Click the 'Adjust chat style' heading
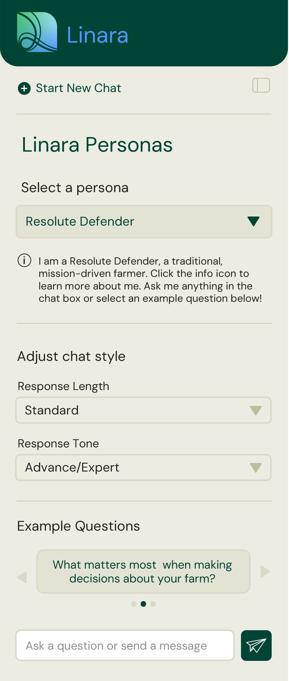The image size is (289, 681). click(71, 356)
